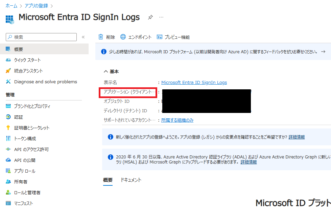This screenshot has height=209, width=331.
Task: Click the 削除 (delete) trash icon
Action: [100, 37]
